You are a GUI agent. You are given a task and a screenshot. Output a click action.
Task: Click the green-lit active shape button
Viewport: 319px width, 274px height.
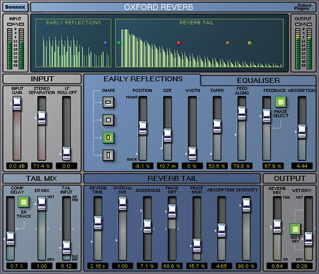108,138
